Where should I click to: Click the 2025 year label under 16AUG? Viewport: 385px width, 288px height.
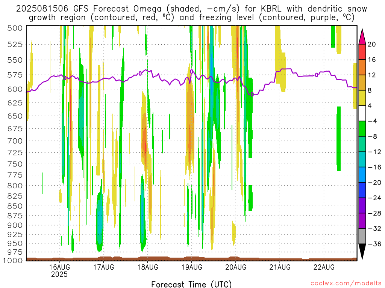tap(59, 274)
